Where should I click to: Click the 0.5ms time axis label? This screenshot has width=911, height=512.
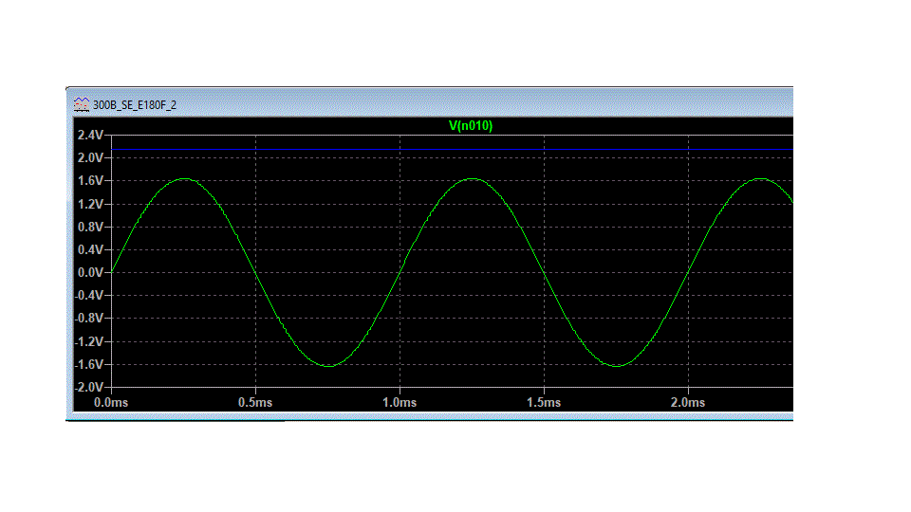click(x=255, y=402)
